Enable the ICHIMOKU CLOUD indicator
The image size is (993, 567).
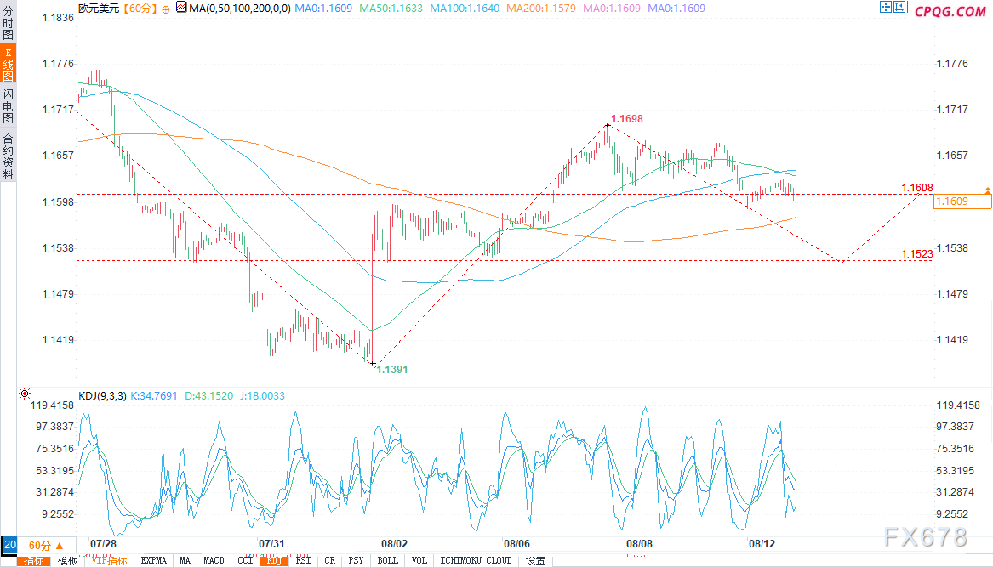tap(476, 561)
